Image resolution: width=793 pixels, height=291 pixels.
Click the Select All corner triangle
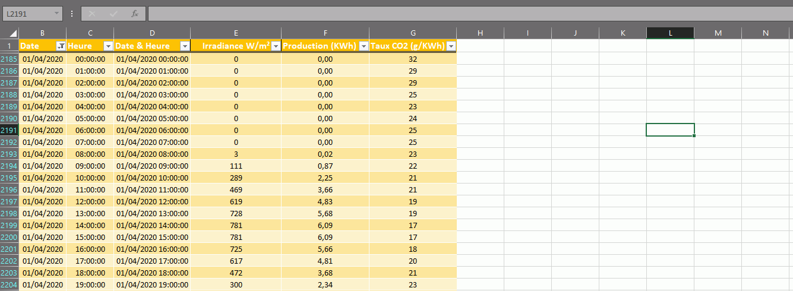(10, 33)
